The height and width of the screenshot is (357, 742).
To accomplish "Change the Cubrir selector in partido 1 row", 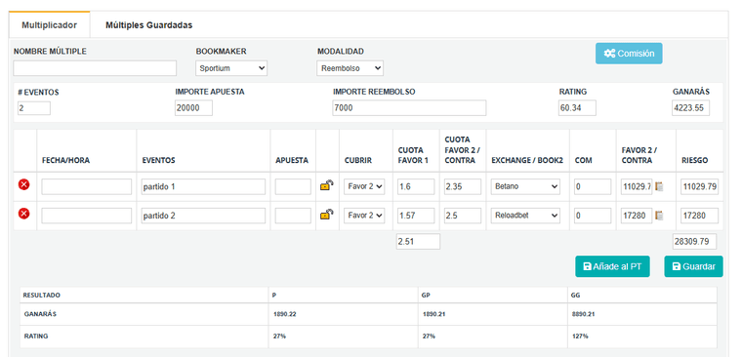I will 364,186.
